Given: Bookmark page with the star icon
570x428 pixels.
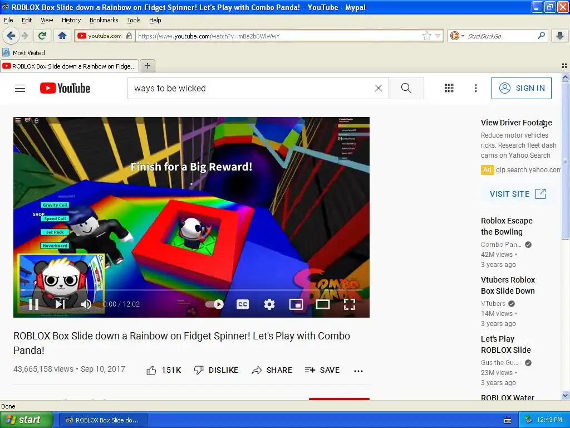Looking at the screenshot, I should 426,36.
